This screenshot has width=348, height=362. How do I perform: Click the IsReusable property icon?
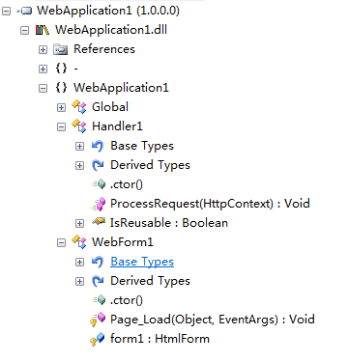click(99, 221)
